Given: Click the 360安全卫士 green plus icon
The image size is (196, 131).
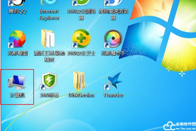Looking at the screenshot, I should point(81,39).
